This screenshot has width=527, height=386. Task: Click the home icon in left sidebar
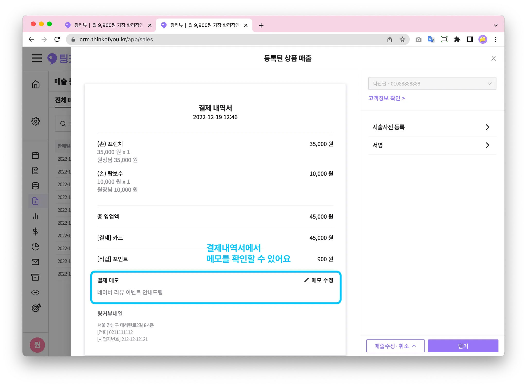click(36, 84)
